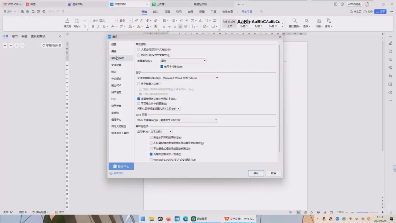This screenshot has width=396, height=223.
Task: Open the font name dropdown 宋体 (正文)
Action: [x=104, y=21]
